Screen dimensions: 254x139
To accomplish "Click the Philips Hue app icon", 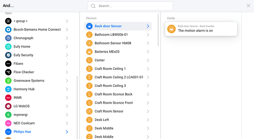I will [x=8, y=132].
